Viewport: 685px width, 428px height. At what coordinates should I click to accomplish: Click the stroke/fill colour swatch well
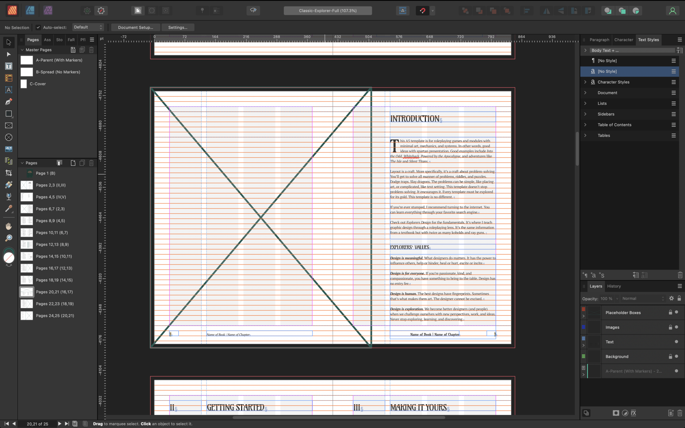[x=9, y=258]
